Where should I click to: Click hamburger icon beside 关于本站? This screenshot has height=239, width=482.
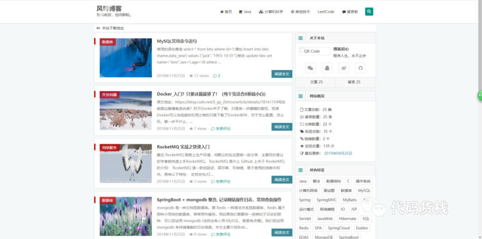click(x=301, y=38)
